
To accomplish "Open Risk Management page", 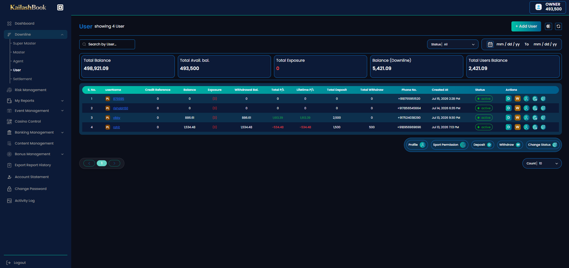I will [31, 90].
